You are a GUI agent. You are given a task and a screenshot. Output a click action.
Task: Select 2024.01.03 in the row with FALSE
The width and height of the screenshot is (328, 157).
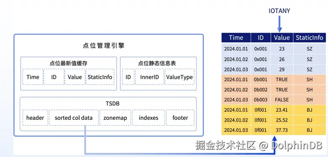pyautogui.click(x=236, y=100)
